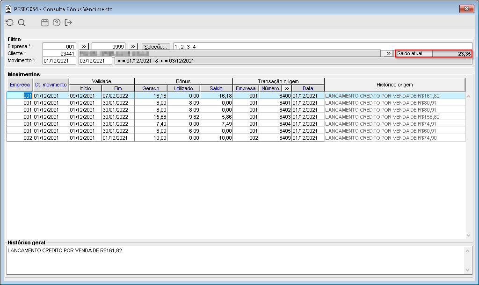The width and height of the screenshot is (479, 285).
Task: Click the refresh/undo arrow toolbar icon
Action: (x=10, y=22)
